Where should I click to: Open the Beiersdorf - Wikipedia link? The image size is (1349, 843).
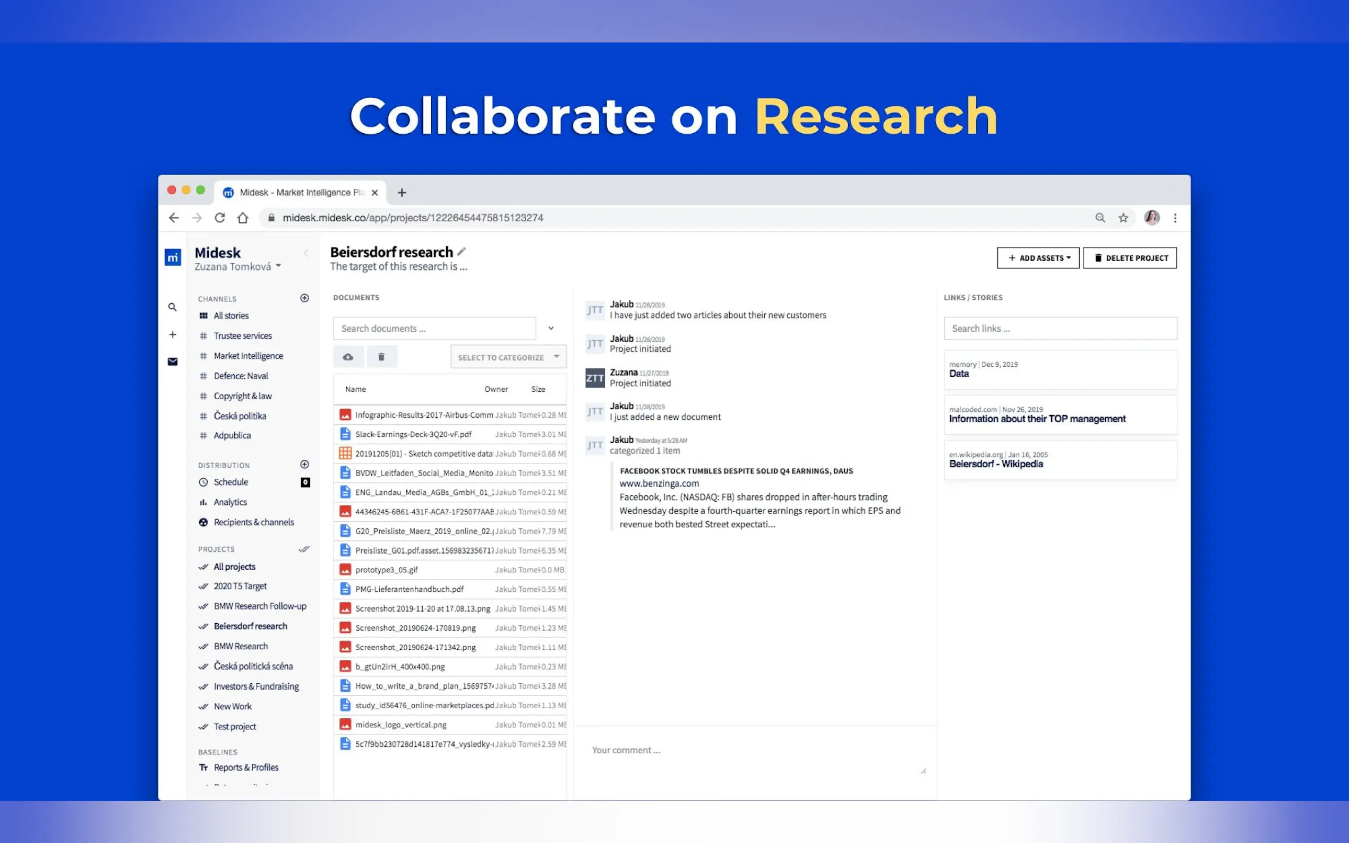[995, 464]
